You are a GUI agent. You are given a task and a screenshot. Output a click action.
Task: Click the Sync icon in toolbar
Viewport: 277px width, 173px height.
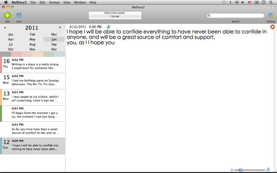point(19,15)
